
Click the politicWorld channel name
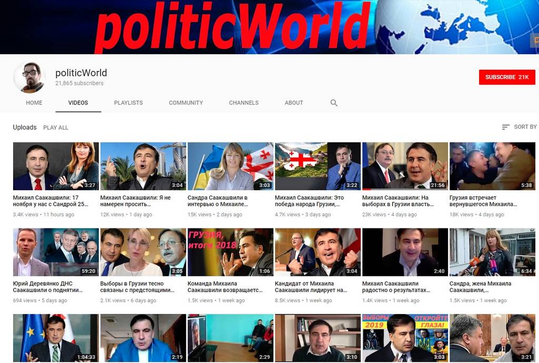pos(81,72)
